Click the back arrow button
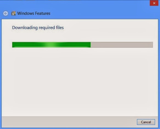Screen dimensions: 160x129 click(x=5, y=13)
